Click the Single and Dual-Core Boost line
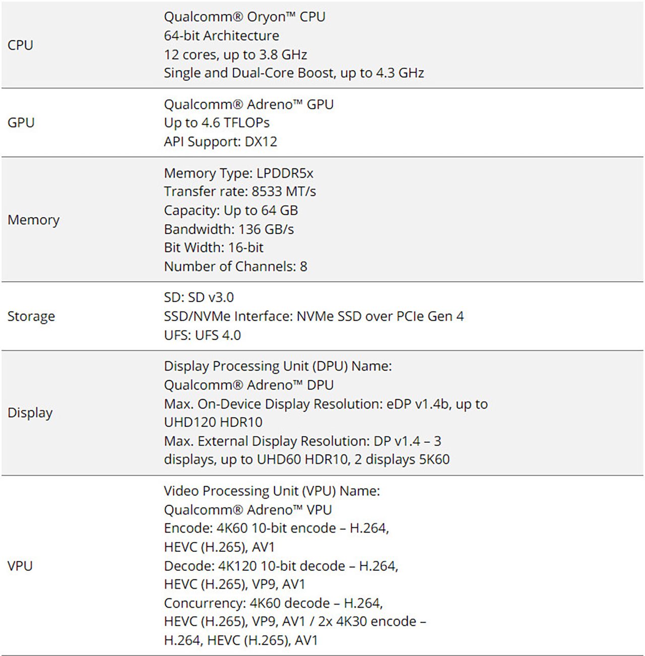Viewport: 645px width, 656px height. click(x=294, y=73)
